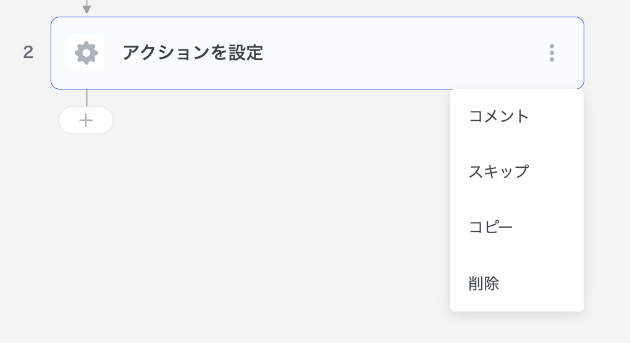Image resolution: width=630 pixels, height=343 pixels.
Task: Choose スキップ in the step menu
Action: click(x=498, y=171)
